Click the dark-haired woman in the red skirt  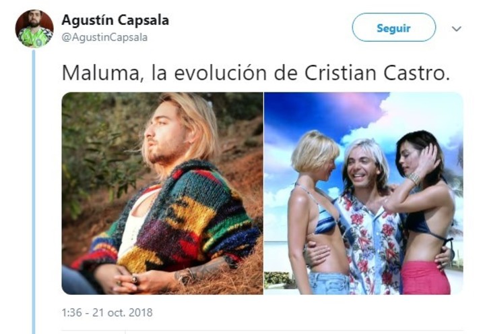(x=425, y=214)
